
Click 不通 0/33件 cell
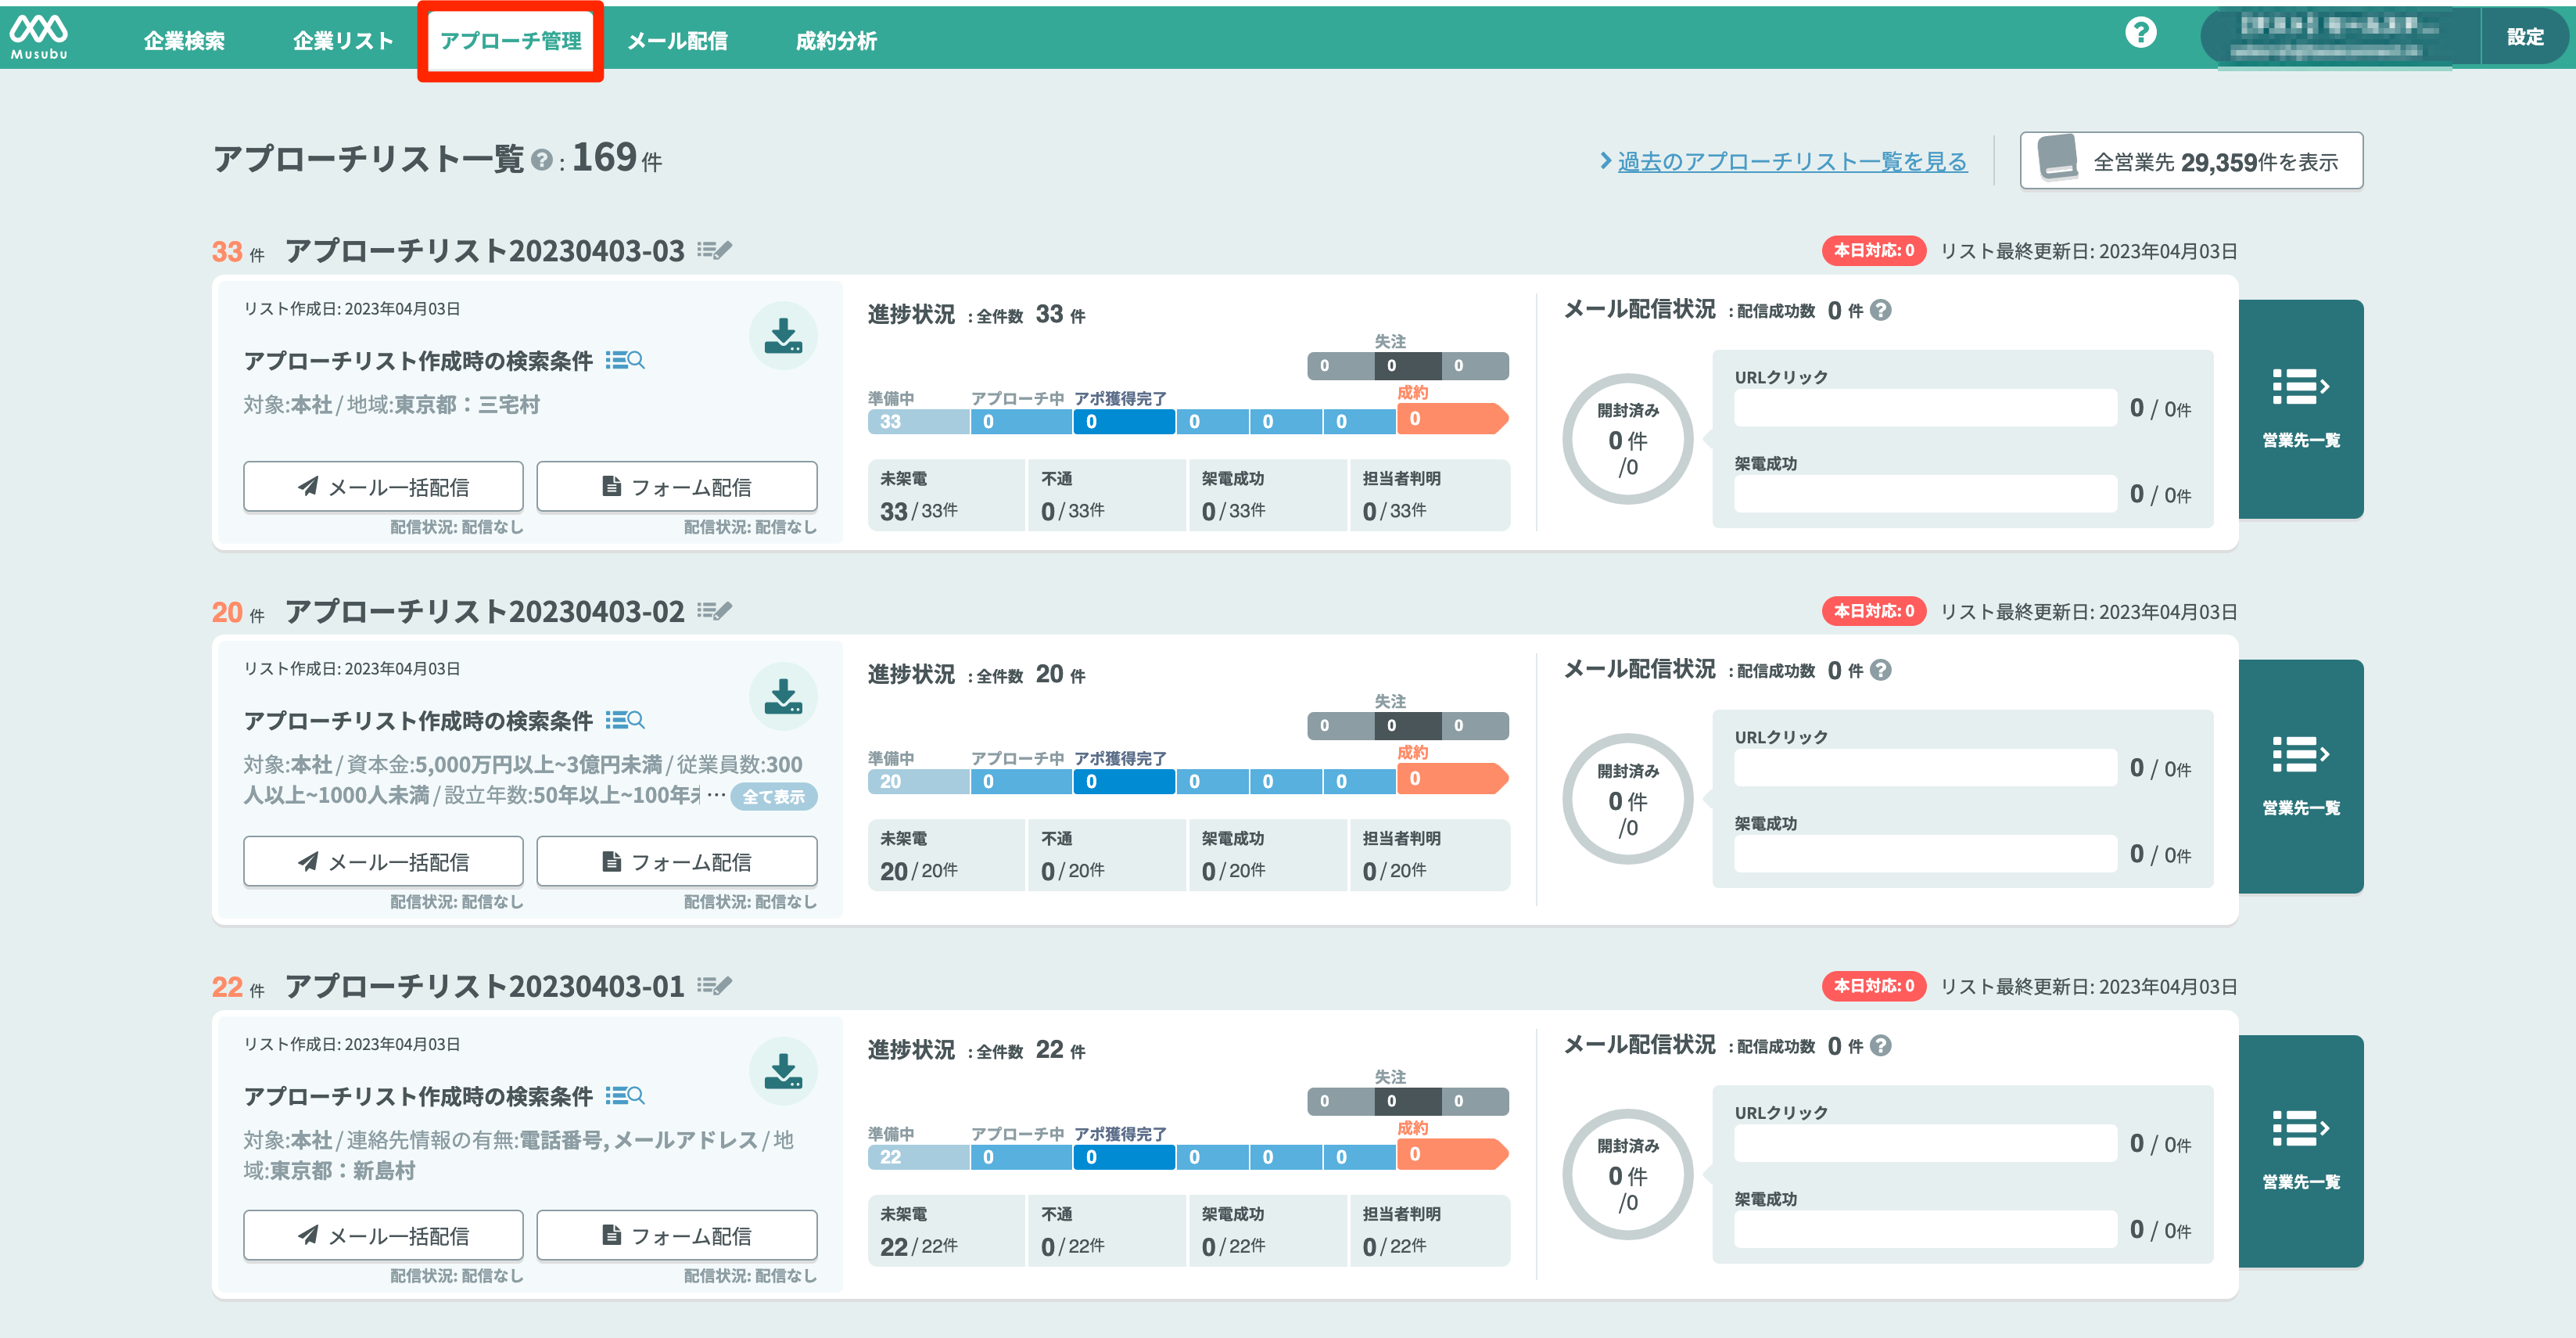coord(1107,495)
